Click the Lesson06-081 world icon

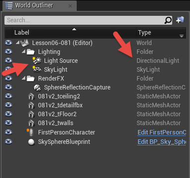25,43
